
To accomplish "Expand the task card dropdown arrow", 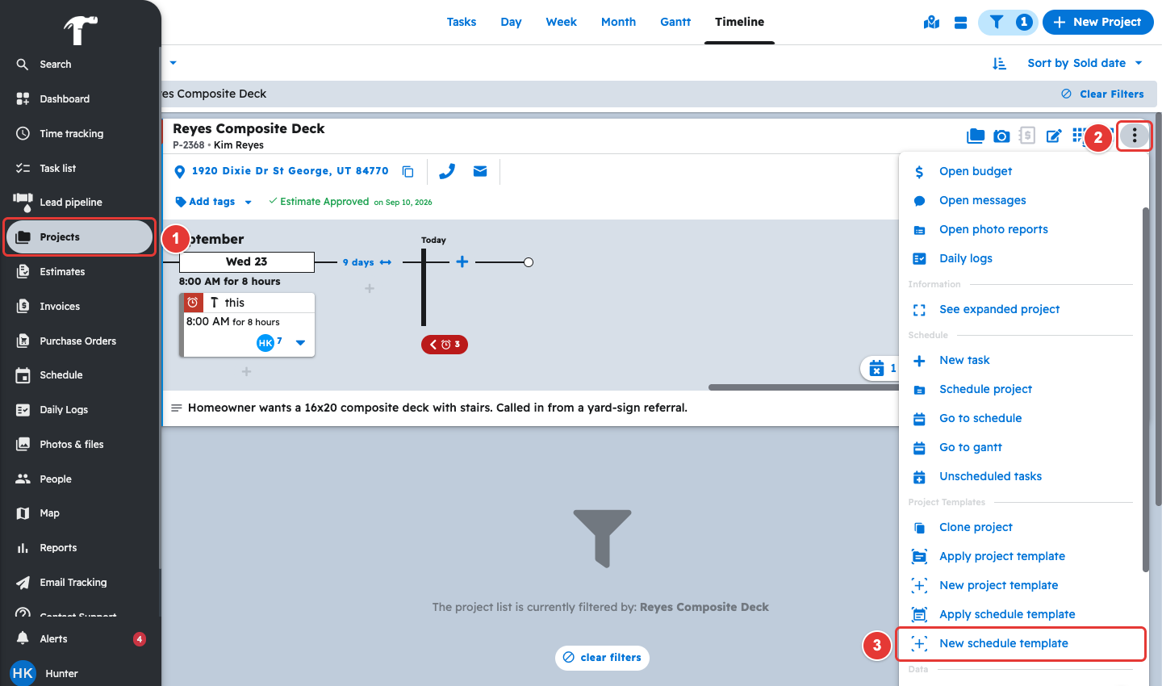I will point(301,343).
